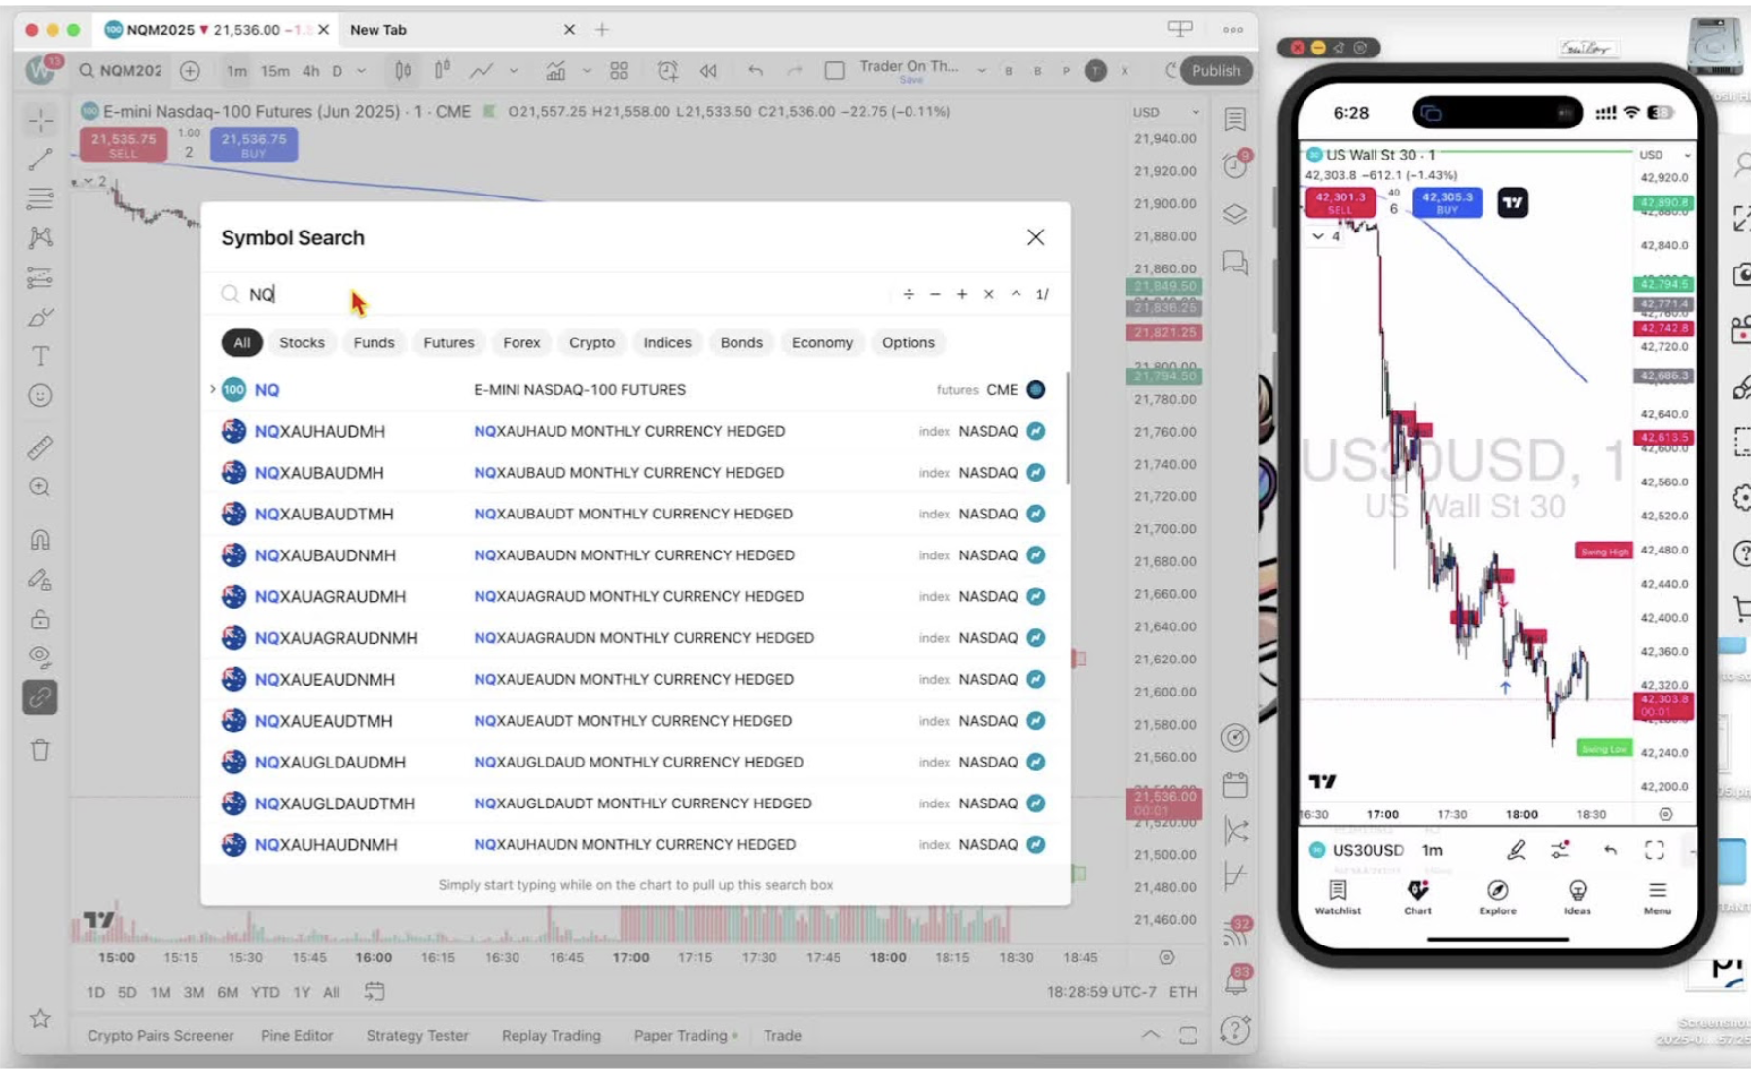
Task: Select the patterns drawing tool
Action: [x=40, y=237]
